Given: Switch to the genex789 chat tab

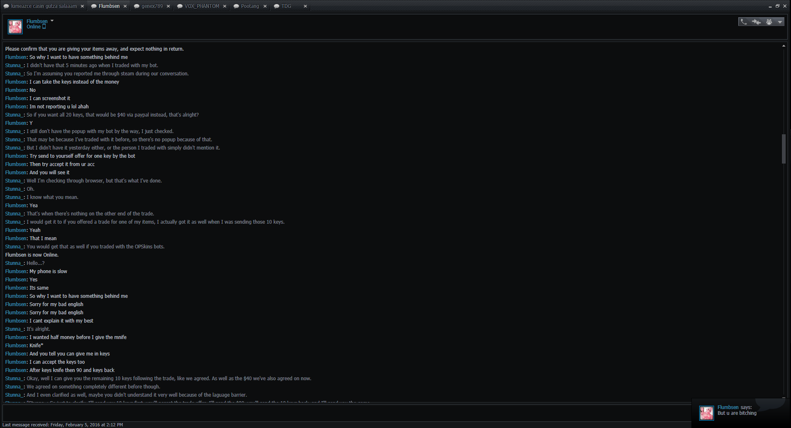Looking at the screenshot, I should [x=152, y=6].
